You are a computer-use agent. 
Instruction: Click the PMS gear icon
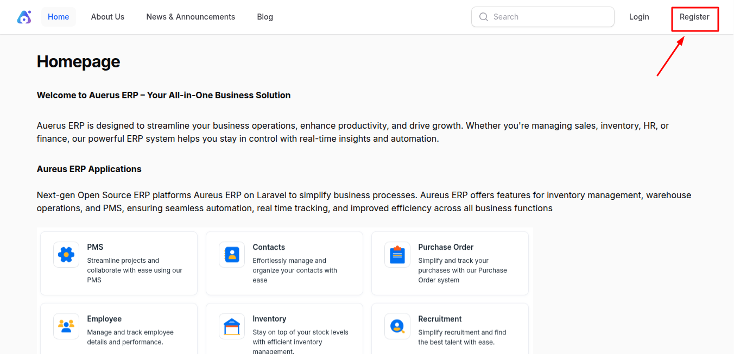pyautogui.click(x=66, y=255)
